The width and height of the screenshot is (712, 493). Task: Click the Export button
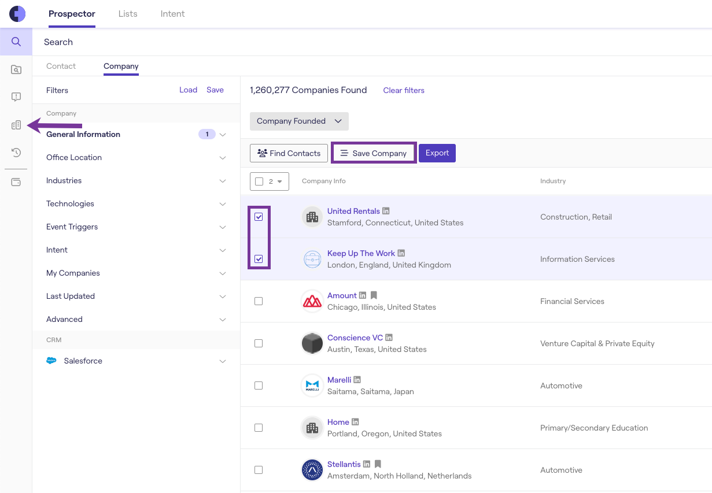437,153
